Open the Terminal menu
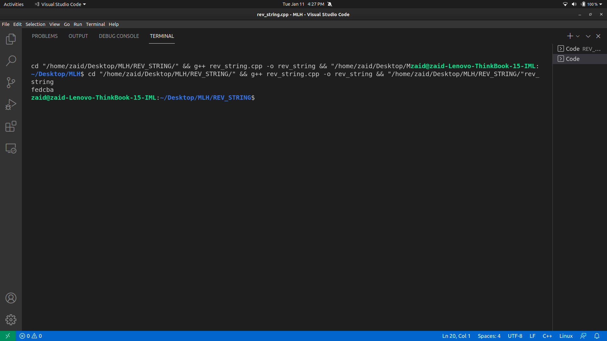 pyautogui.click(x=95, y=24)
